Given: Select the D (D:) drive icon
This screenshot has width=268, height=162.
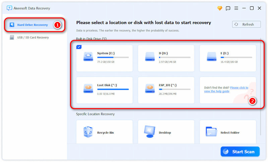Looking at the screenshot, I should 150,57.
